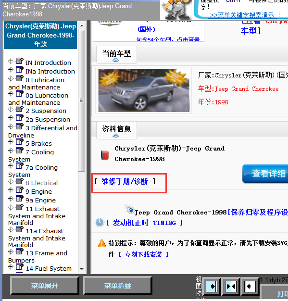Click the 车型:Jeep Grand Cherokee red text
Viewport: 288px width, 301px height.
238,89
